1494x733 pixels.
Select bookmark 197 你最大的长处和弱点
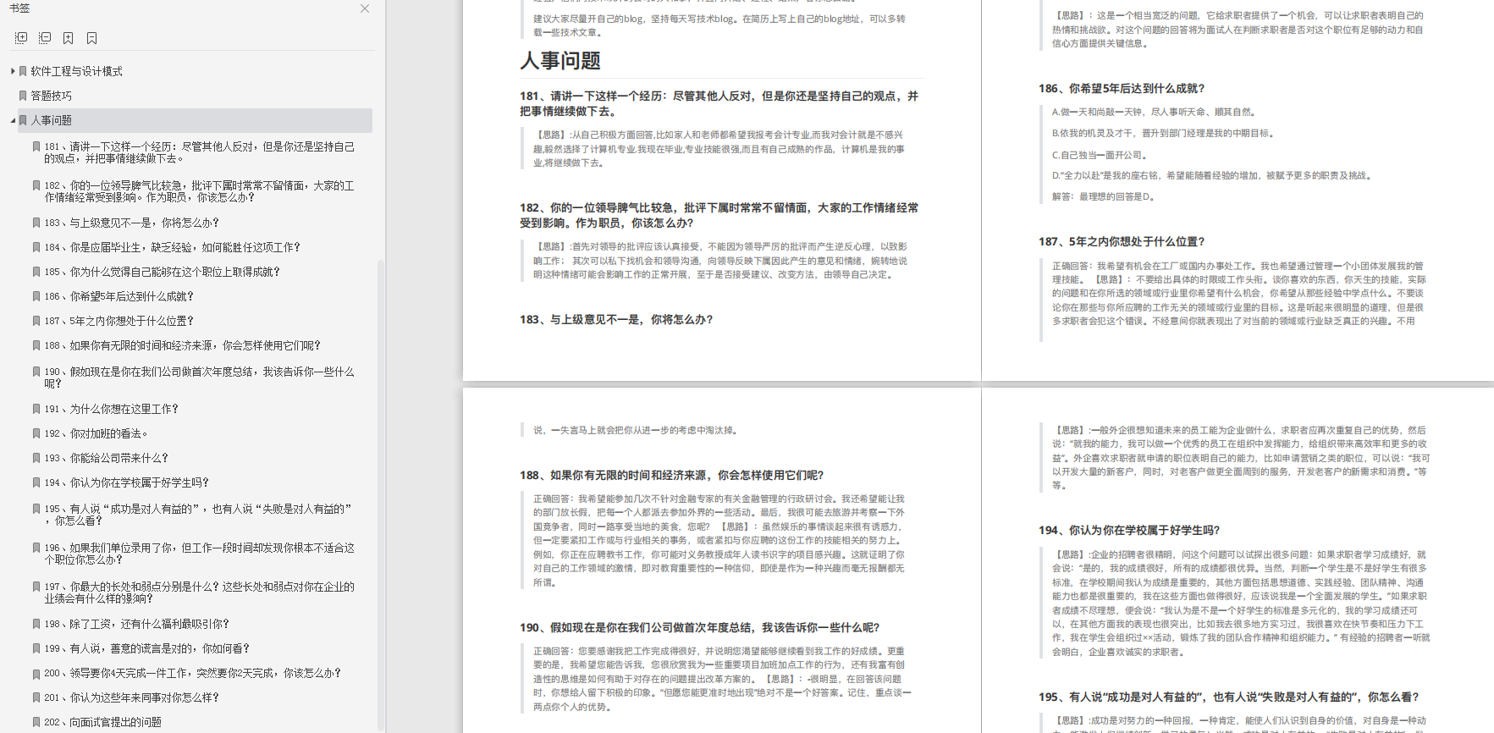tap(200, 592)
